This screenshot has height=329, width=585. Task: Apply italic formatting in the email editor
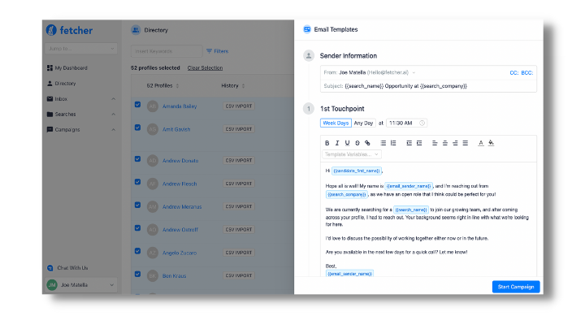point(337,143)
